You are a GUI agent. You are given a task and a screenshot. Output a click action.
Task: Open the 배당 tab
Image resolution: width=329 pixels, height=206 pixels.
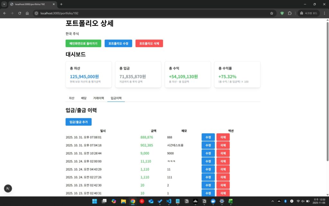[x=84, y=98]
